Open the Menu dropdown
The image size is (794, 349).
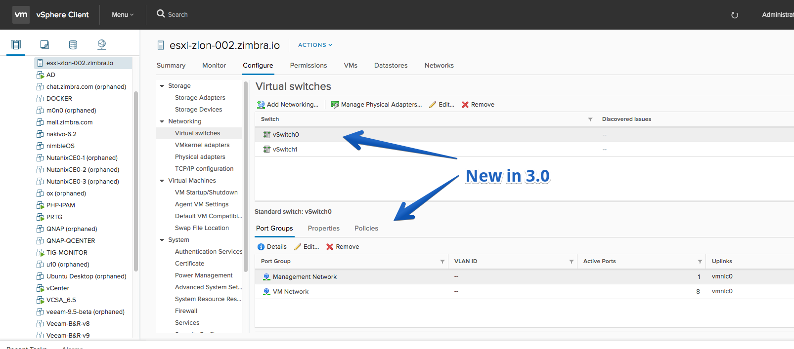click(123, 15)
